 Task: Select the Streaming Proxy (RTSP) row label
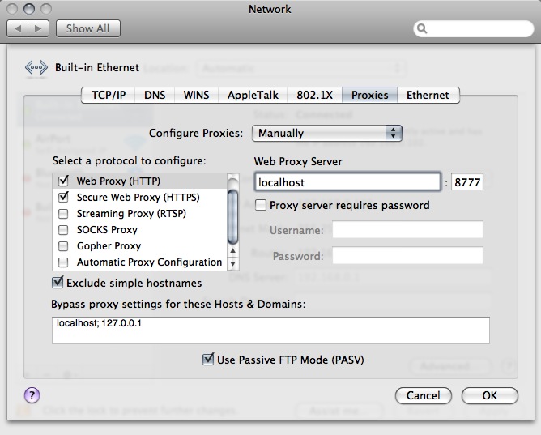click(x=131, y=214)
